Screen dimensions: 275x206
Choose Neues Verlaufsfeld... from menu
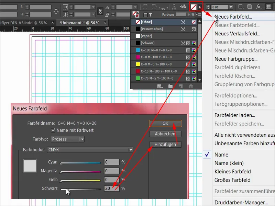(x=237, y=34)
